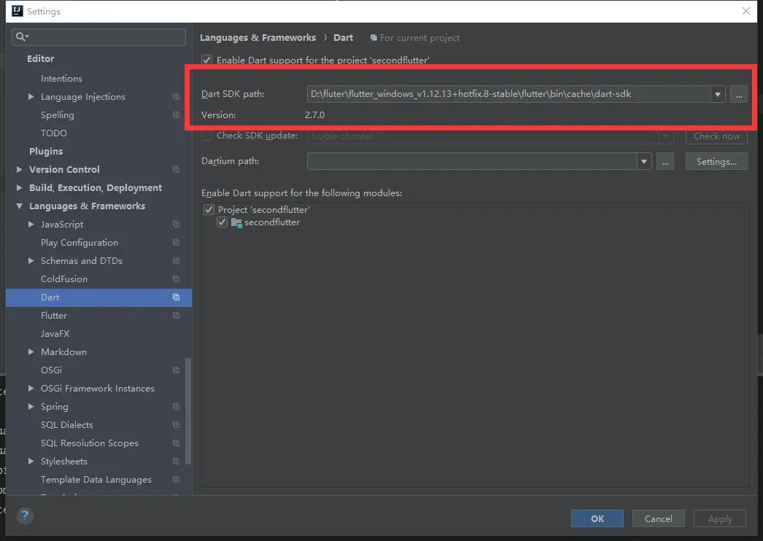
Task: Click project-level icon next to JavaScript
Action: (176, 225)
